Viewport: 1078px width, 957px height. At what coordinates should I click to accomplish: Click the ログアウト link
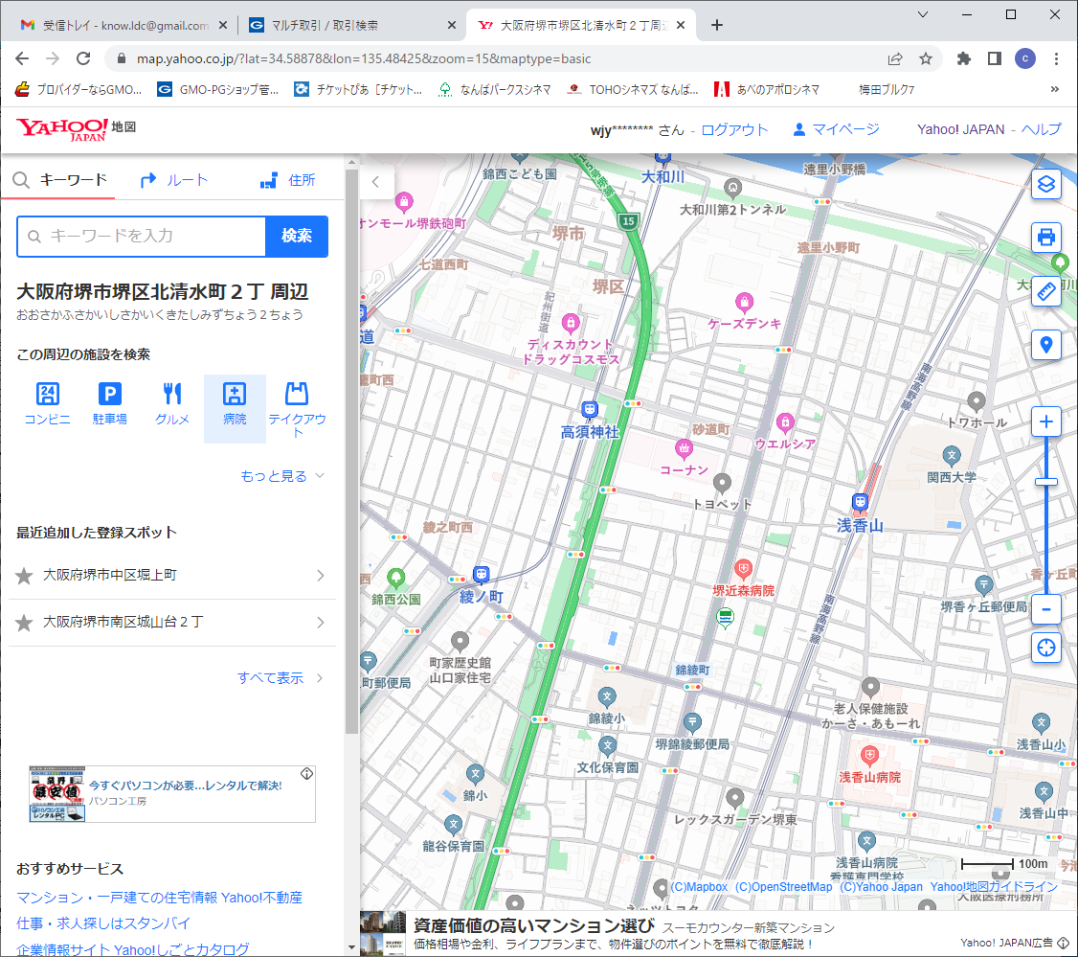734,129
